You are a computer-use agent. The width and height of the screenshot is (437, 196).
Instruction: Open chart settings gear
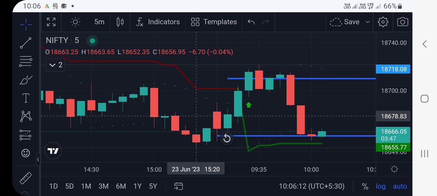(383, 22)
